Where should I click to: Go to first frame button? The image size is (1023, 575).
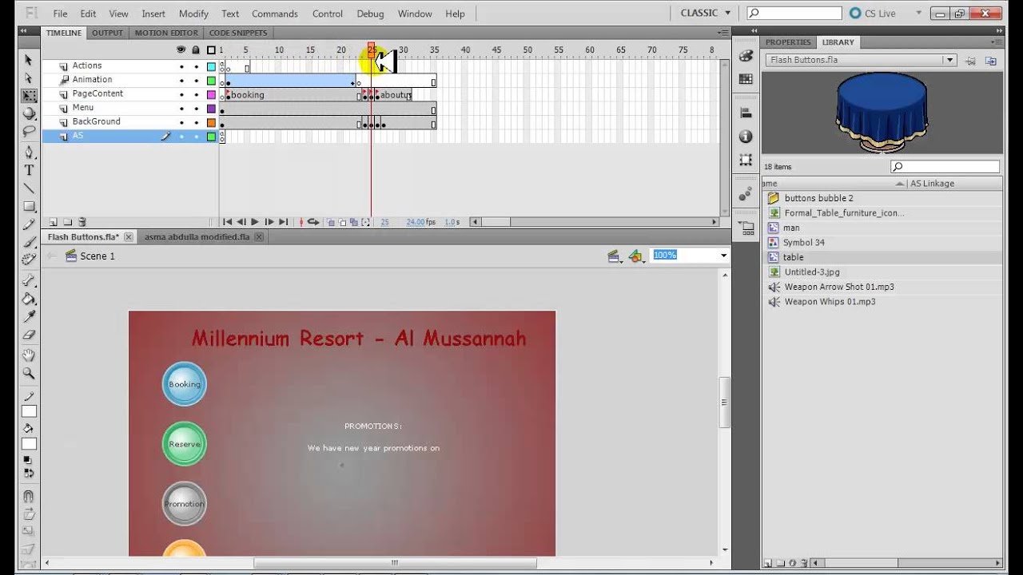(228, 222)
